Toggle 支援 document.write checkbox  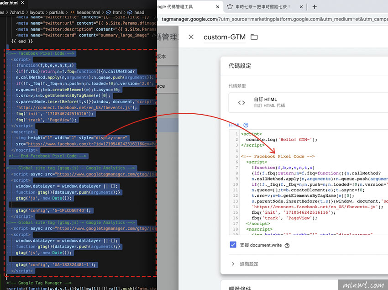tap(233, 245)
